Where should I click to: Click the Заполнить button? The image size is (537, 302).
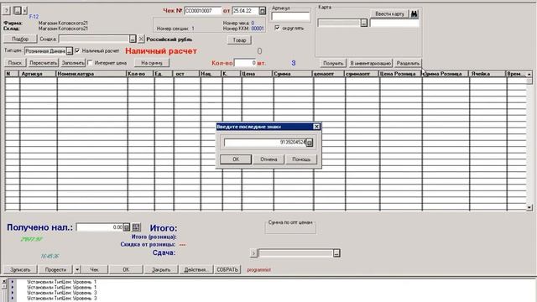pyautogui.click(x=73, y=63)
